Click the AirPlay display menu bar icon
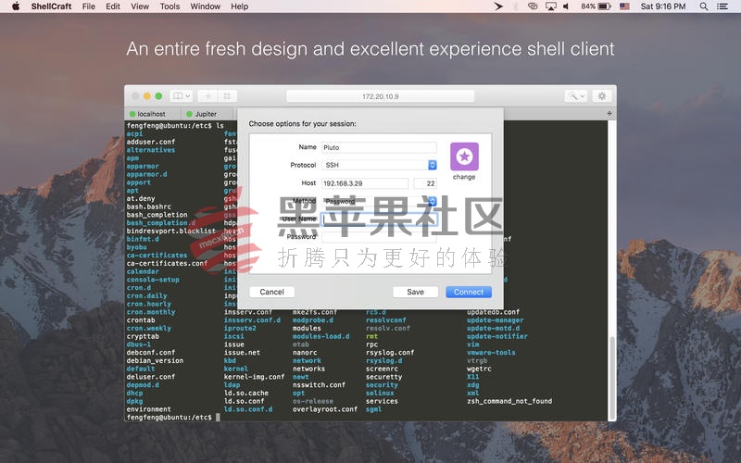This screenshot has height=463, width=741. (x=550, y=6)
